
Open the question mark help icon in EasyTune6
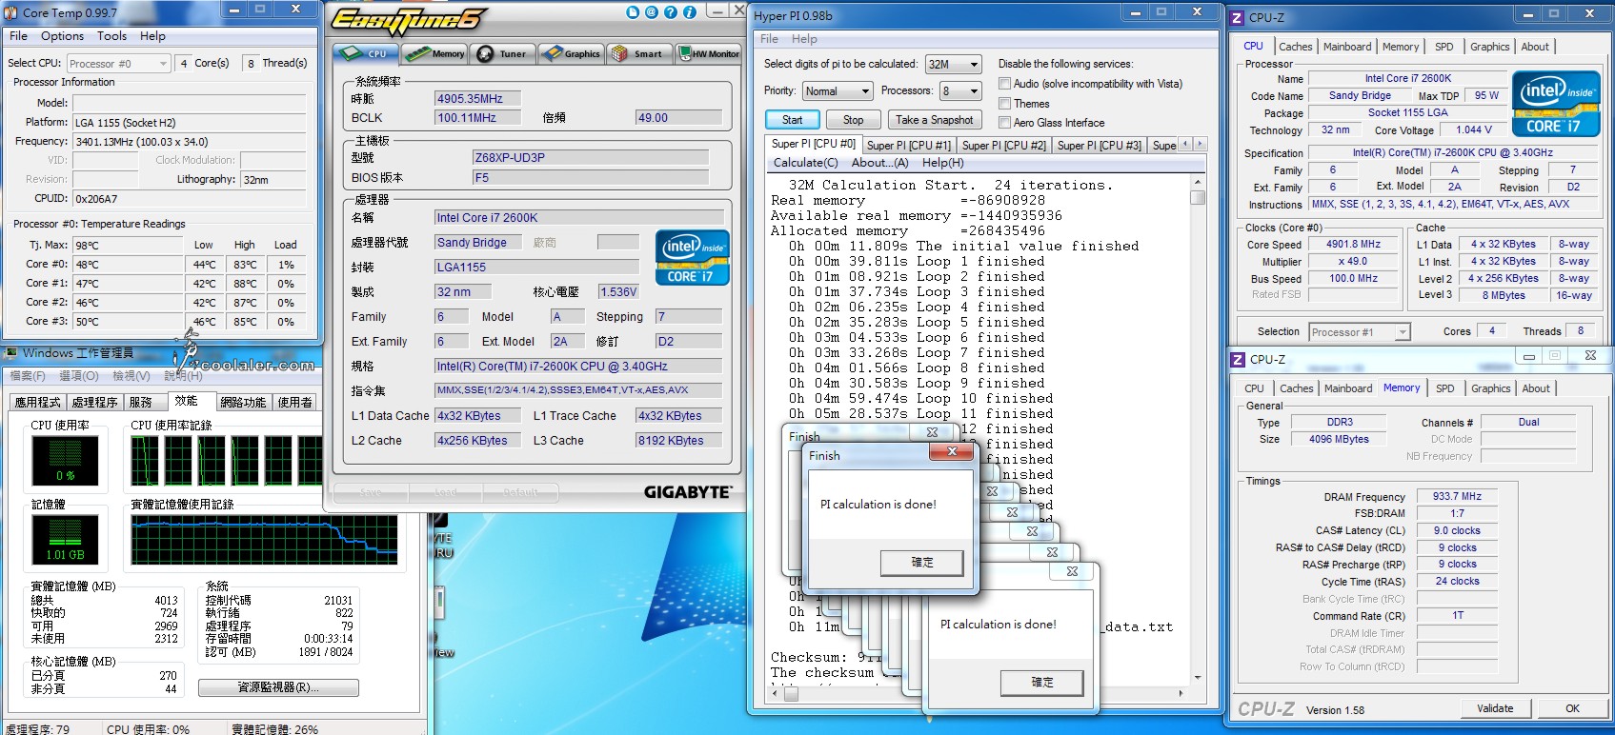coord(671,12)
